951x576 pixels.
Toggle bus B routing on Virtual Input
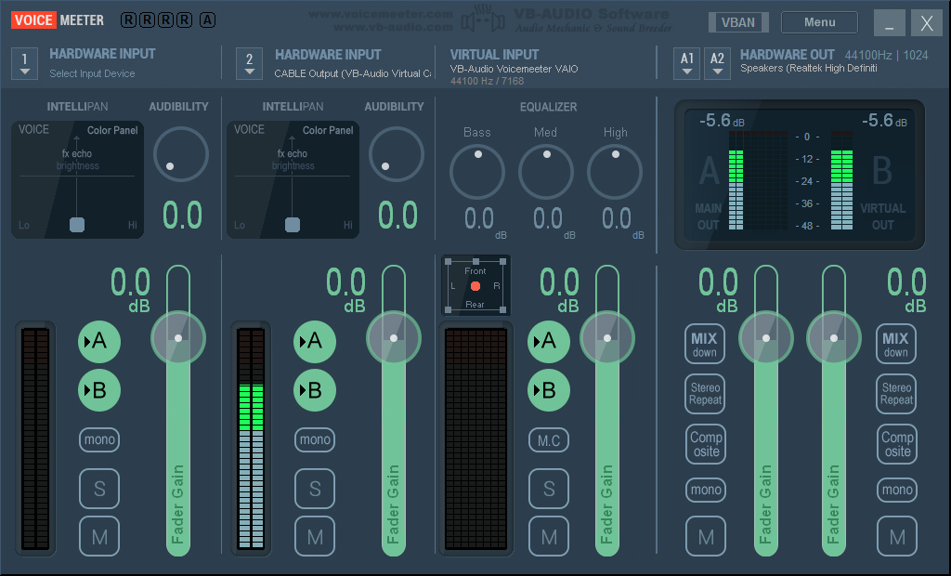(x=549, y=390)
